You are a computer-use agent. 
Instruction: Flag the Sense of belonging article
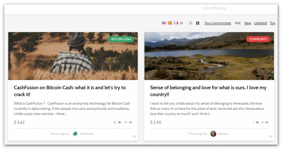point(270,137)
